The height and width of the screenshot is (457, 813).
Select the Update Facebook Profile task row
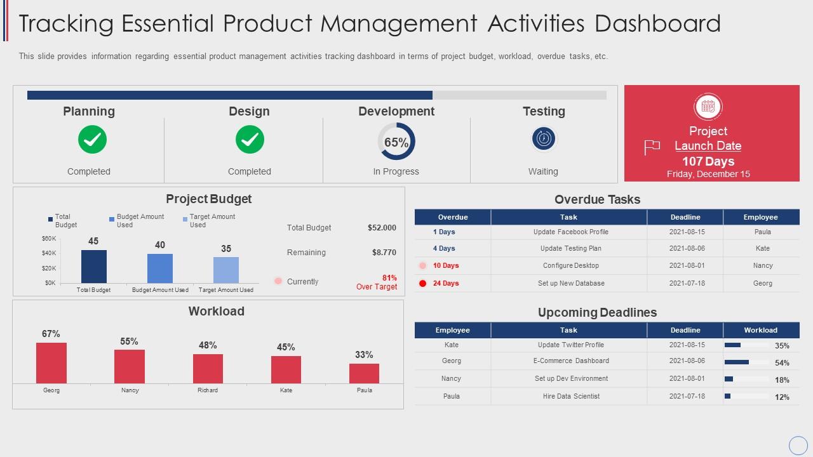click(568, 232)
